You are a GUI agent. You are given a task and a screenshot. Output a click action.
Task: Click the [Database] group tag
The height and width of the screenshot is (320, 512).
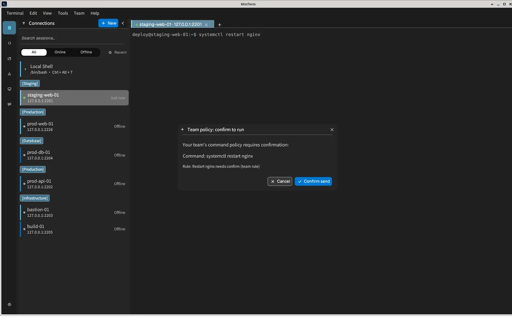31,141
